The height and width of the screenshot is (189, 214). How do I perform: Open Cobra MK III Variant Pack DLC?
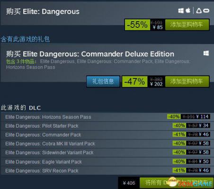(x=107, y=144)
